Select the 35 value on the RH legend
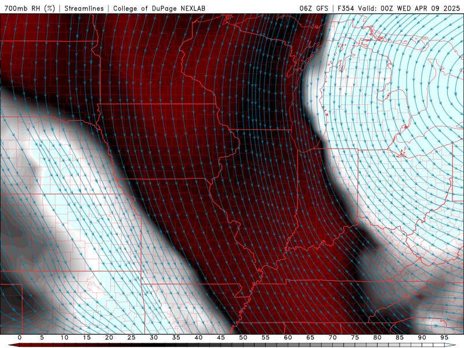This screenshot has width=464, height=348. click(176, 338)
